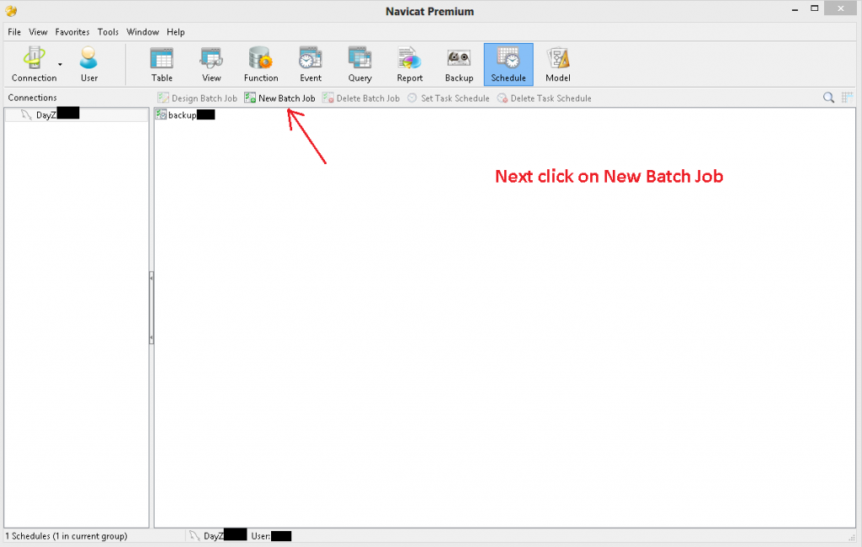Viewport: 862px width, 547px height.
Task: Open the Tools menu
Action: (x=108, y=32)
